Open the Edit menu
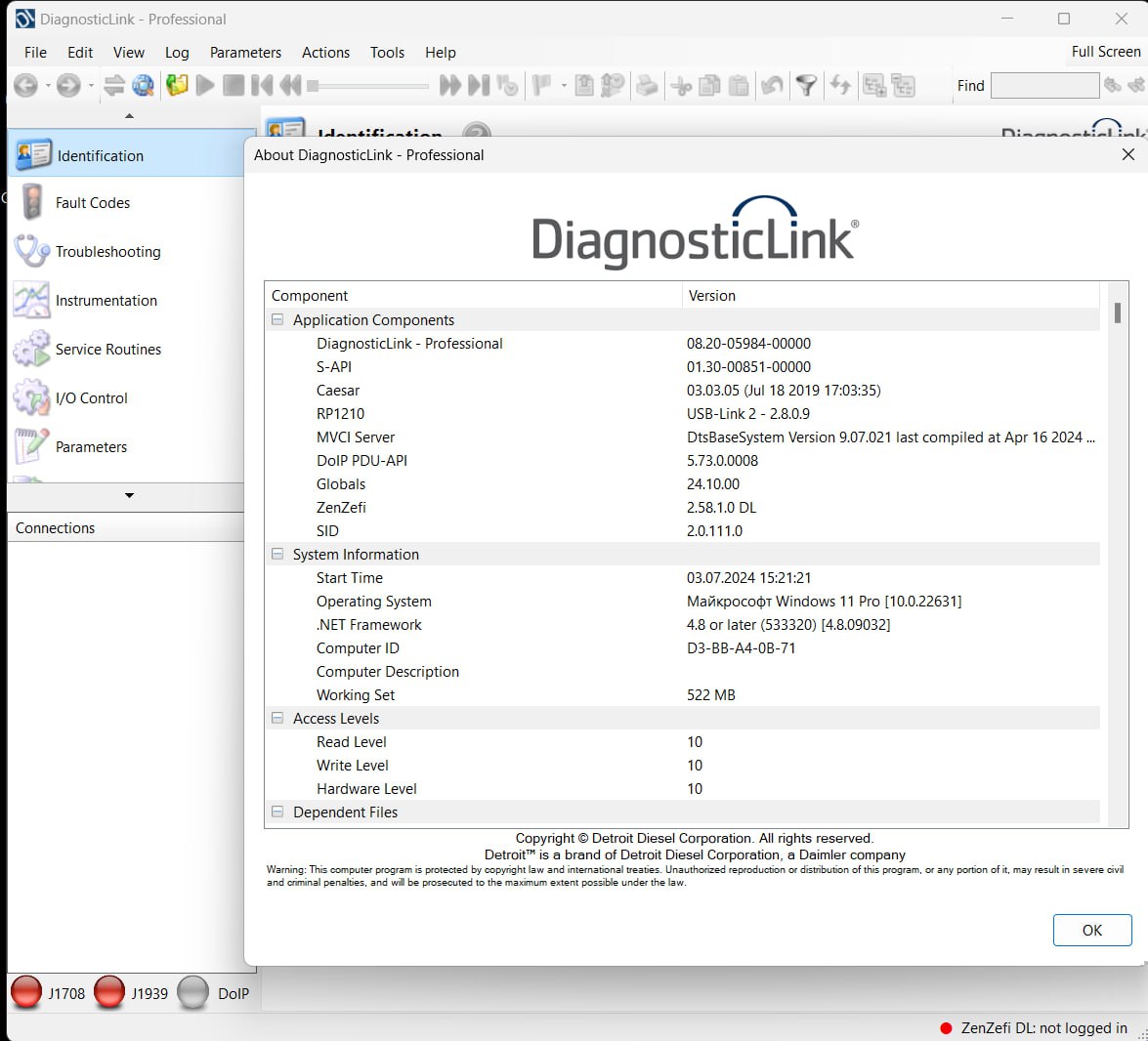1148x1041 pixels. point(80,53)
